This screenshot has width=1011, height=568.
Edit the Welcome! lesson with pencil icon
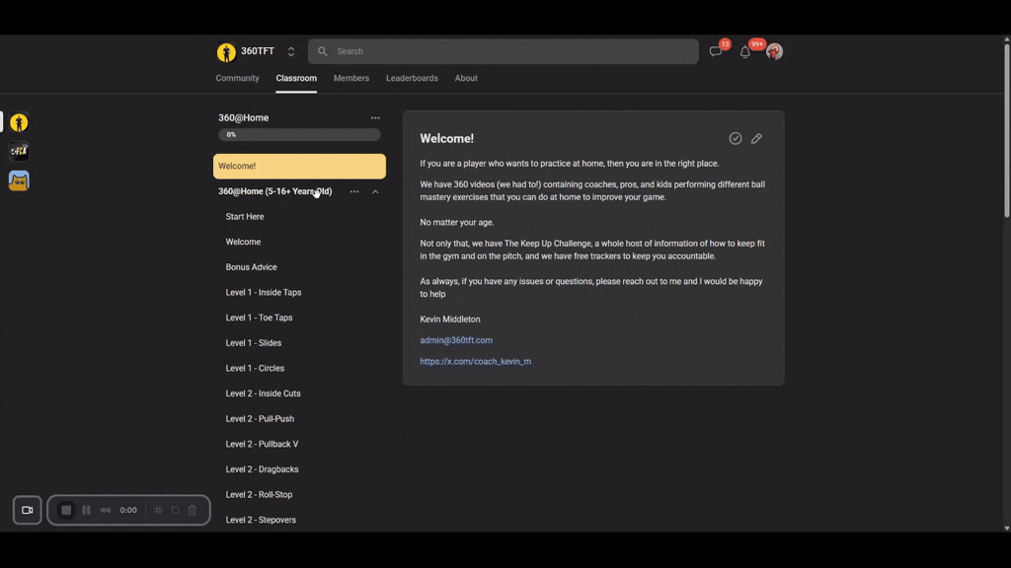[x=756, y=138]
